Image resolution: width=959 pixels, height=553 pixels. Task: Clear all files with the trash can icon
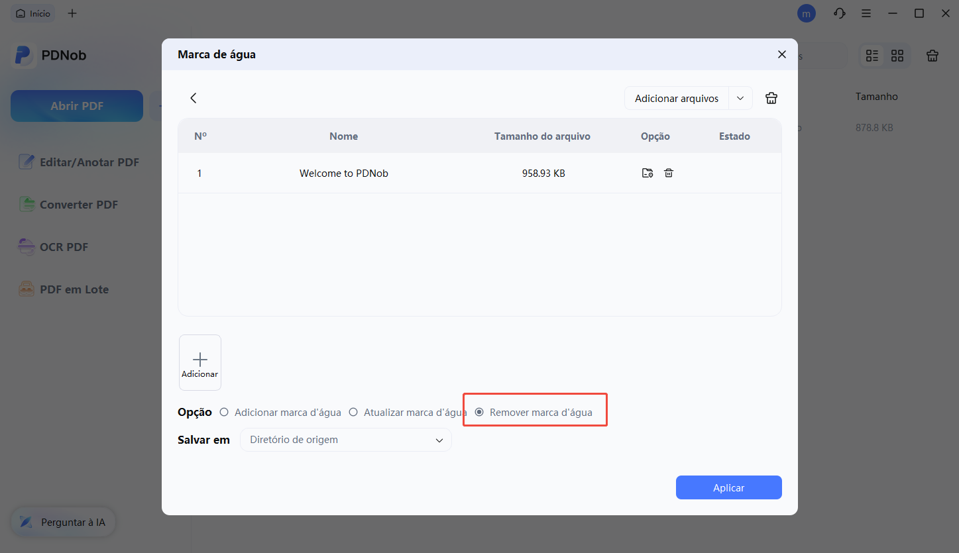[x=771, y=97]
